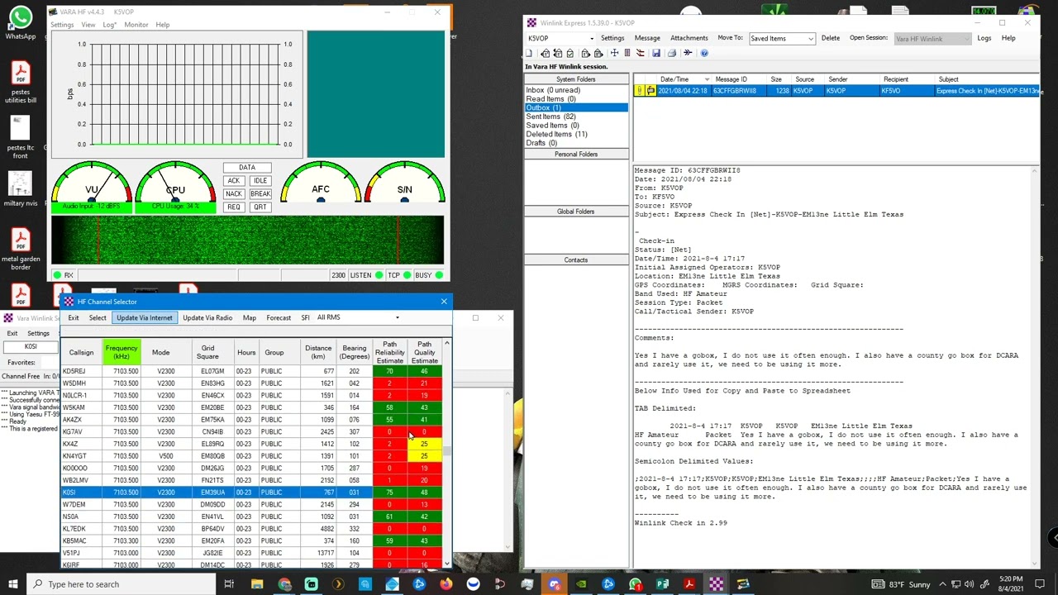This screenshot has width=1058, height=595.
Task: Click the volume icon in the system tray
Action: click(970, 584)
